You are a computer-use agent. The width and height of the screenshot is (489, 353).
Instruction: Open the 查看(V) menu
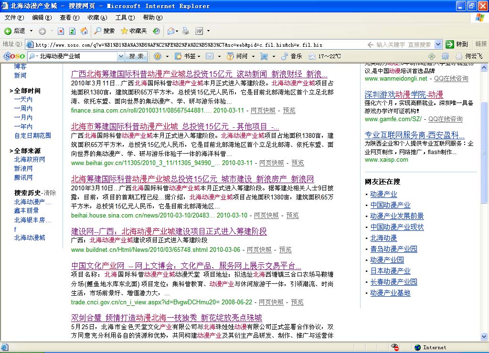(70, 18)
